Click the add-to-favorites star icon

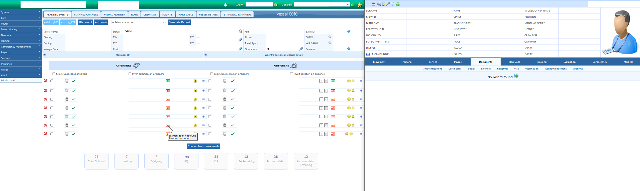click(360, 5)
